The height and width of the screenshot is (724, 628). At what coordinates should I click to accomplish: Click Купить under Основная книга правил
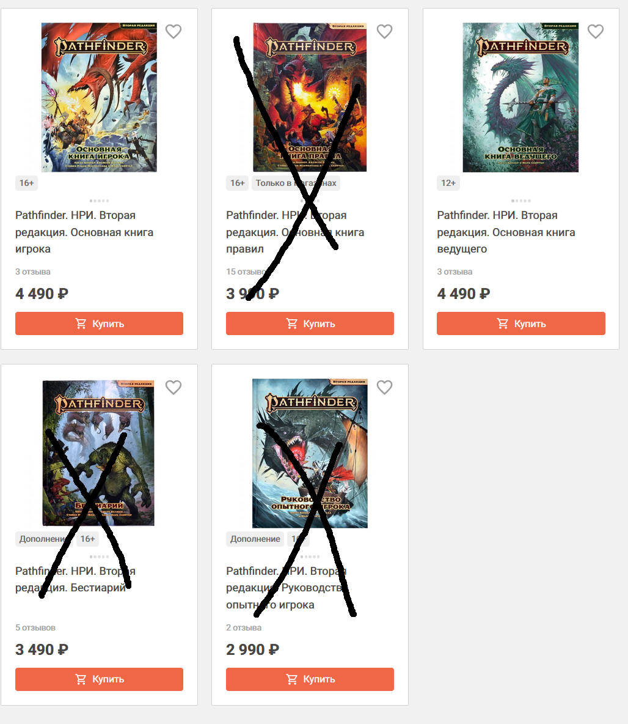click(310, 323)
